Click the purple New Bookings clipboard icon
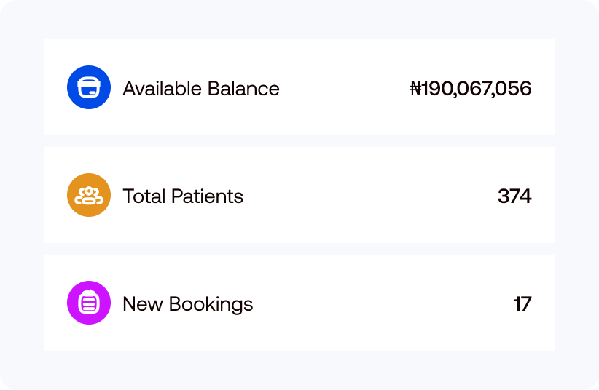Screen dimensions: 599x390 pos(89,303)
